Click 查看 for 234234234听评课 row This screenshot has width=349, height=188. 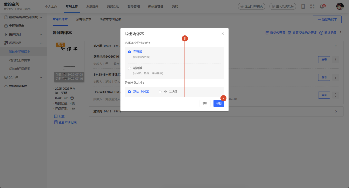[324, 77]
